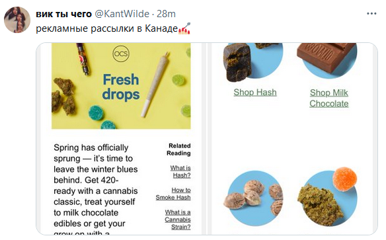
Task: Open the Shop Hash link
Action: click(x=255, y=93)
